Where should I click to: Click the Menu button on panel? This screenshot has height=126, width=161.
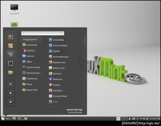point(6,118)
